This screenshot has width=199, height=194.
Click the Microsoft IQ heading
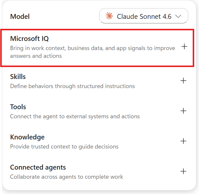29,39
